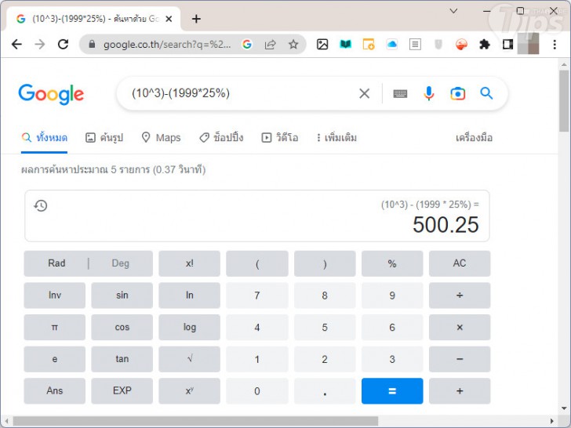The width and height of the screenshot is (571, 428).
Task: Click the Google icon in address bar
Action: click(247, 45)
